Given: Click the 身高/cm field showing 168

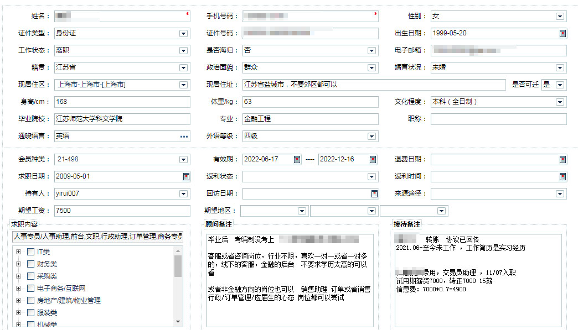Looking at the screenshot, I should [122, 102].
